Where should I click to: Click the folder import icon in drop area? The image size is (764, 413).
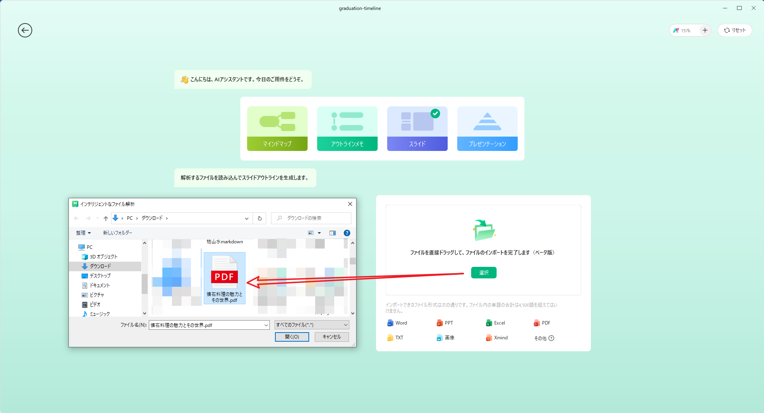click(484, 230)
